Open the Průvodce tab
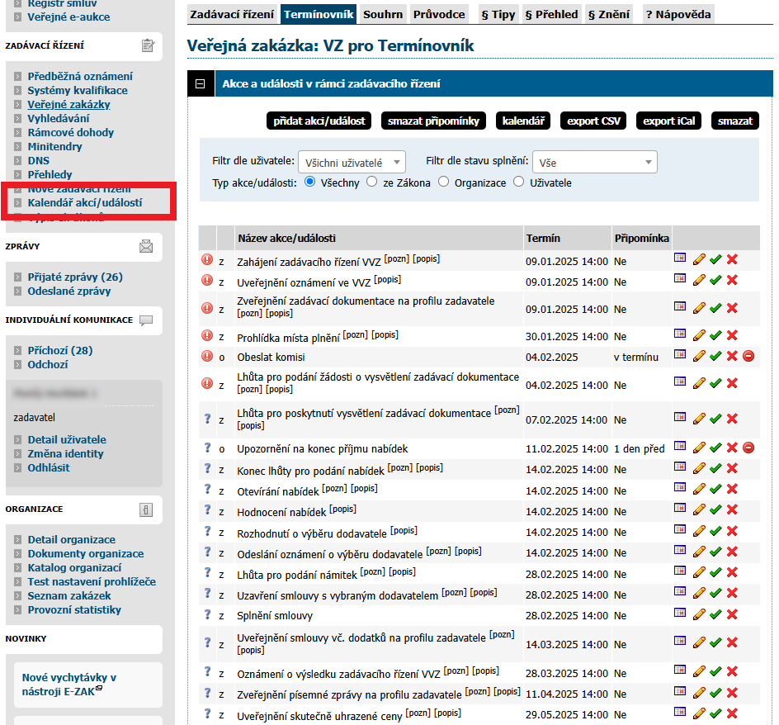 tap(439, 14)
